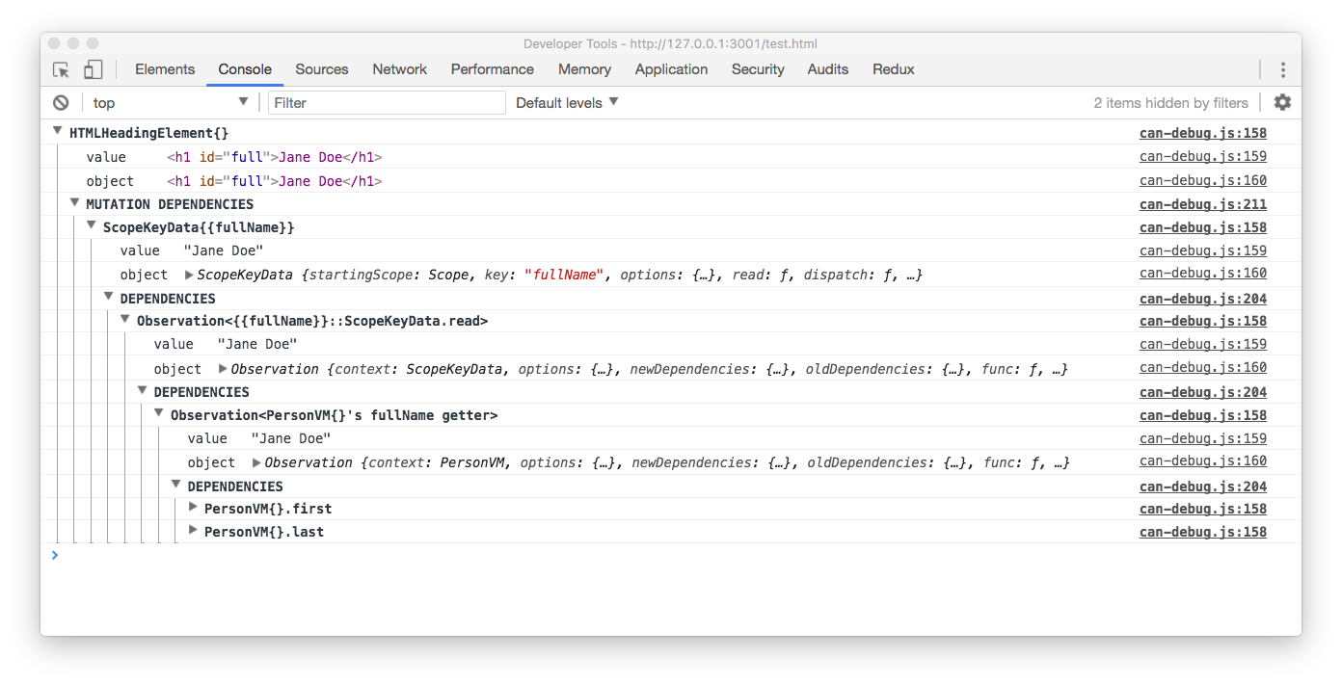Switch to the Network tab

pyautogui.click(x=399, y=69)
